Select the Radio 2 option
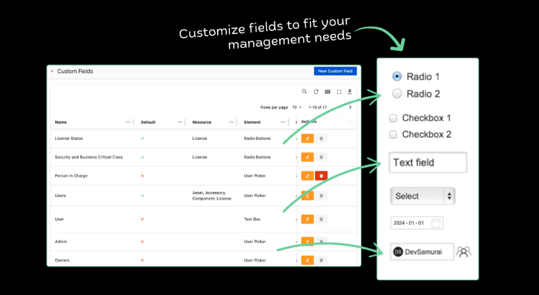 pos(397,94)
